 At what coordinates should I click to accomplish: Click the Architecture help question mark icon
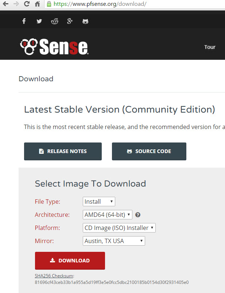coord(138,215)
